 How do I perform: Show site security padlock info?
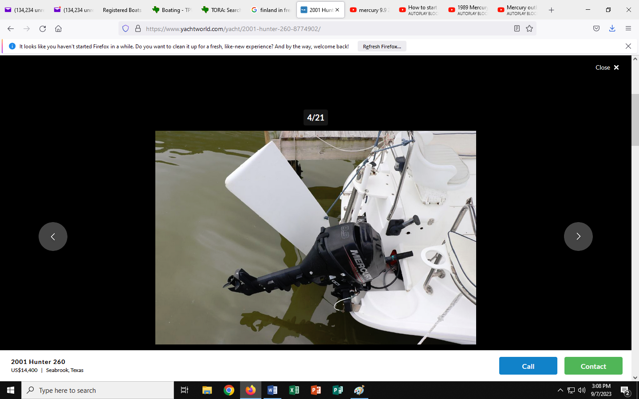pos(138,28)
